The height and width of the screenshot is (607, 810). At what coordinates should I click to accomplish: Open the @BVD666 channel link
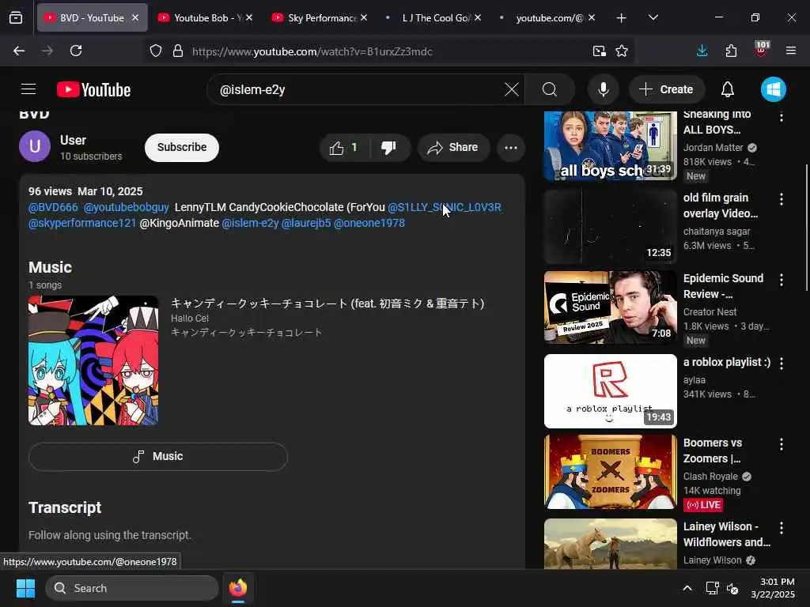(53, 208)
